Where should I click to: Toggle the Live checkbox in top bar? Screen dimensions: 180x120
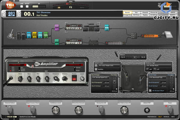tap(22, 6)
